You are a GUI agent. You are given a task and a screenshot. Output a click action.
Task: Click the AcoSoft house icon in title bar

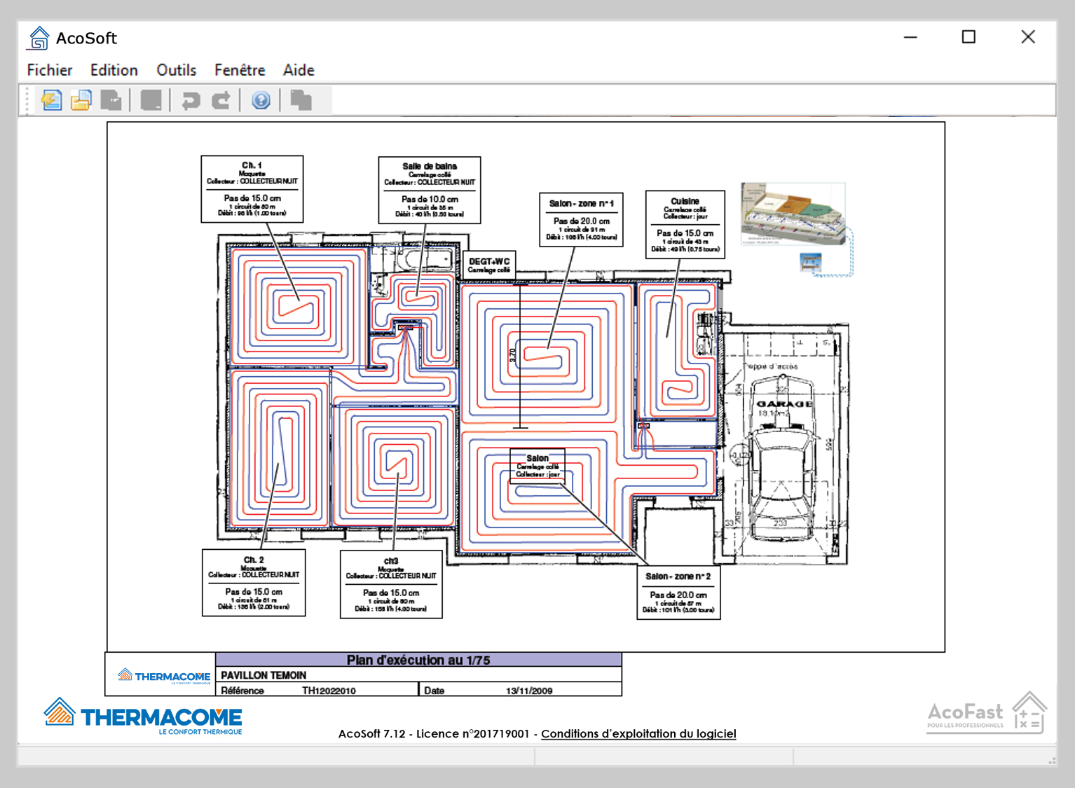[x=39, y=38]
